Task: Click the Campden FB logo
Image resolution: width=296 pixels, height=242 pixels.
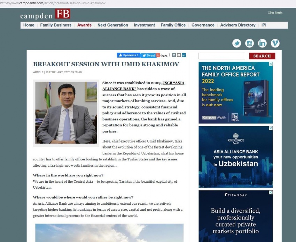Action: pyautogui.click(x=45, y=15)
